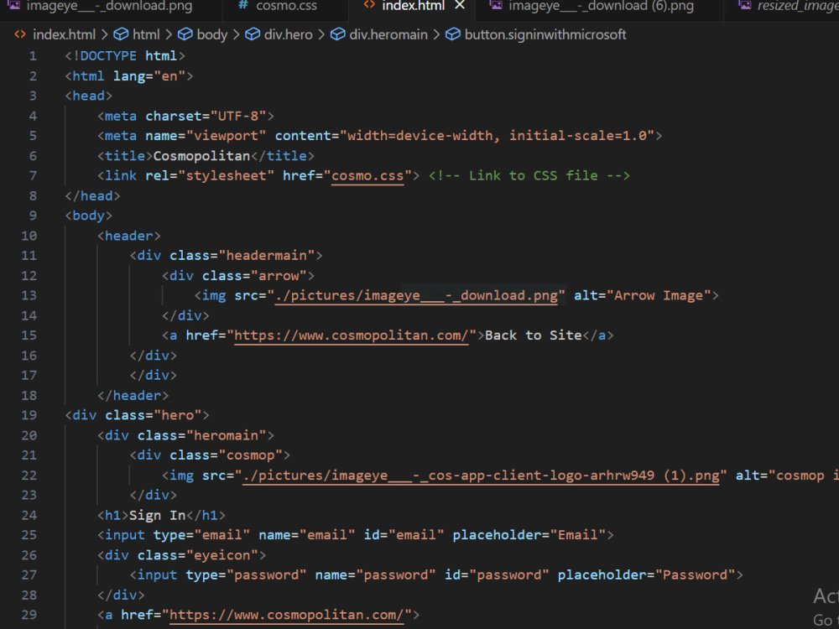Viewport: 839px width, 629px height.
Task: Click the placeholder="Email" attribute
Action: pyautogui.click(x=529, y=535)
